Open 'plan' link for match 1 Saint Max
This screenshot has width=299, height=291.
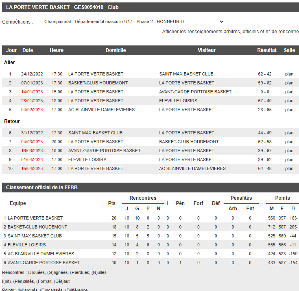(x=289, y=74)
